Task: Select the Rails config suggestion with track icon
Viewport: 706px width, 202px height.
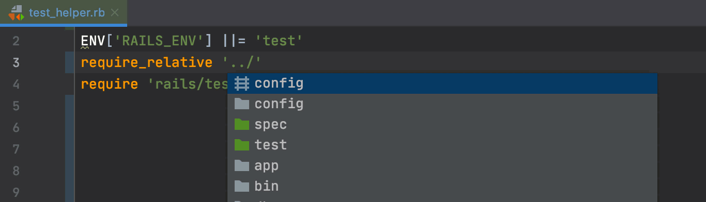Action: [x=442, y=83]
